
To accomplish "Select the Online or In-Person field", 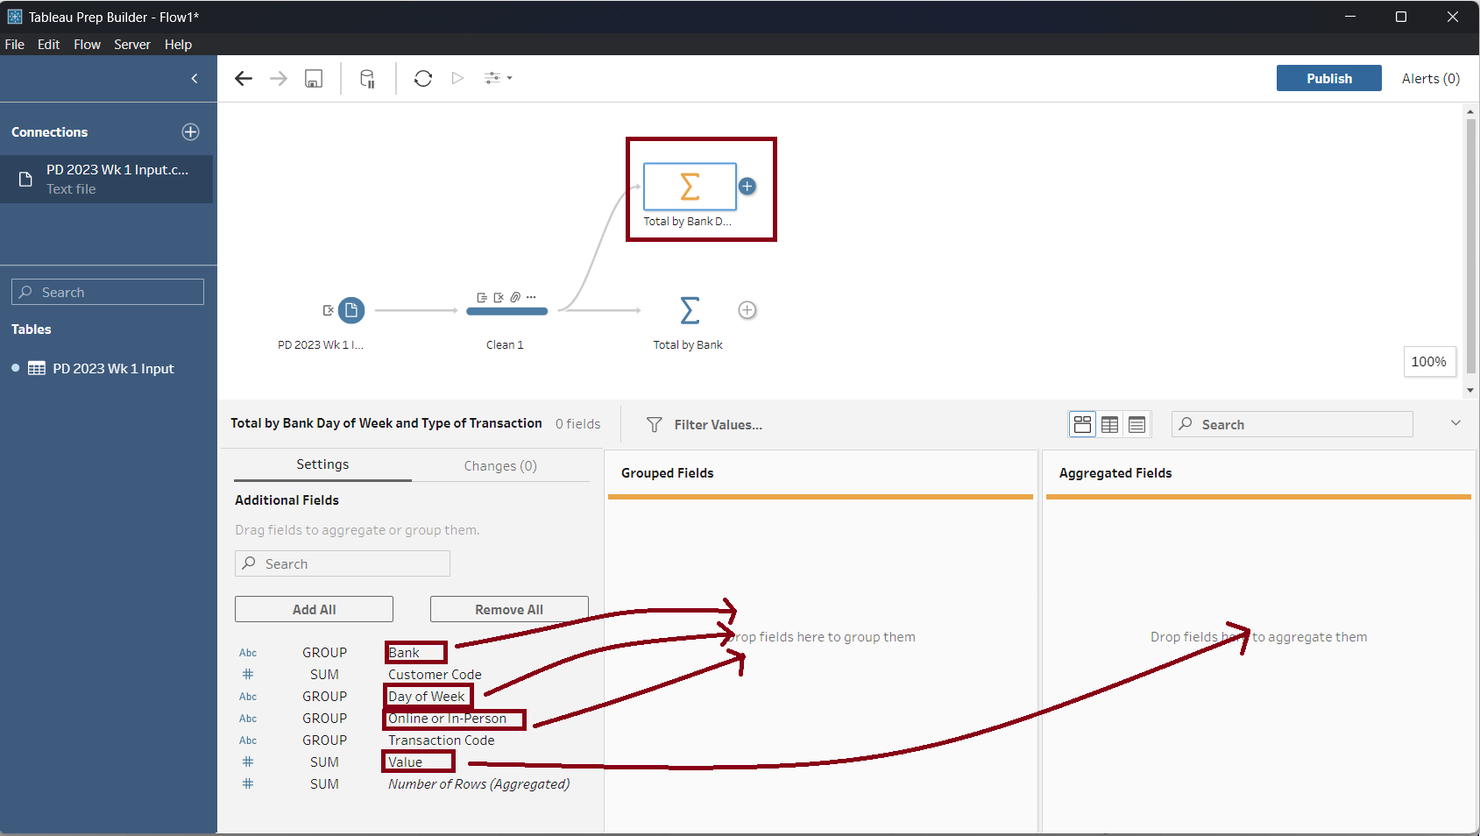I will tap(447, 719).
